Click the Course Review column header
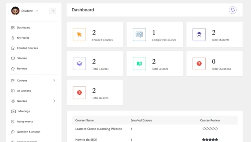Viewport: 251px width, 142px height. coord(210,120)
